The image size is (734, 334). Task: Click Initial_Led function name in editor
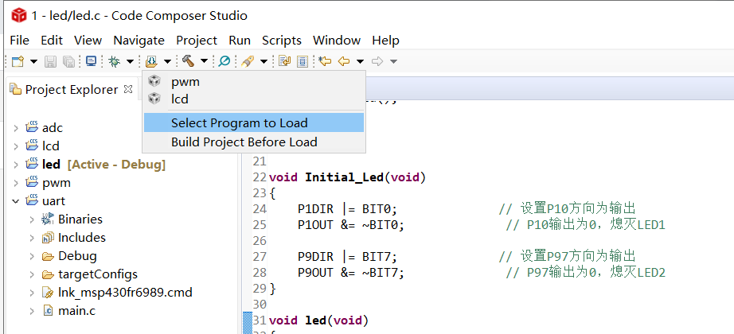[x=346, y=177]
